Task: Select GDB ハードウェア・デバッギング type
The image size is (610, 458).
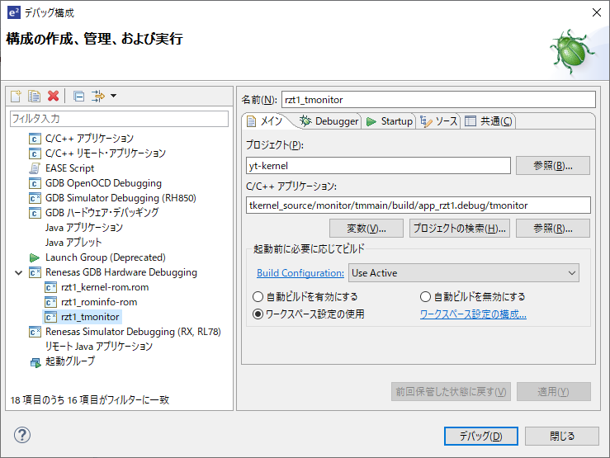Action: point(102,213)
